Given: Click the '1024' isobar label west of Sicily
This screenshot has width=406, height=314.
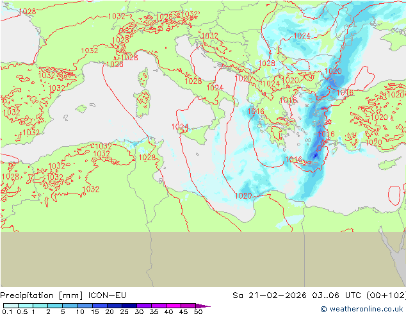Looking at the screenshot, I should pos(180,127).
